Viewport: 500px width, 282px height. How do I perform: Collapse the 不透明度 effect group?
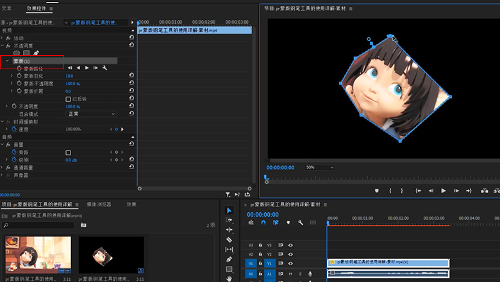(x=2, y=46)
